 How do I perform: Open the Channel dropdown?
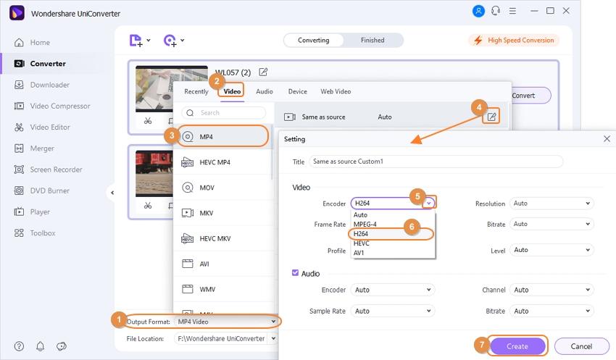click(x=552, y=290)
